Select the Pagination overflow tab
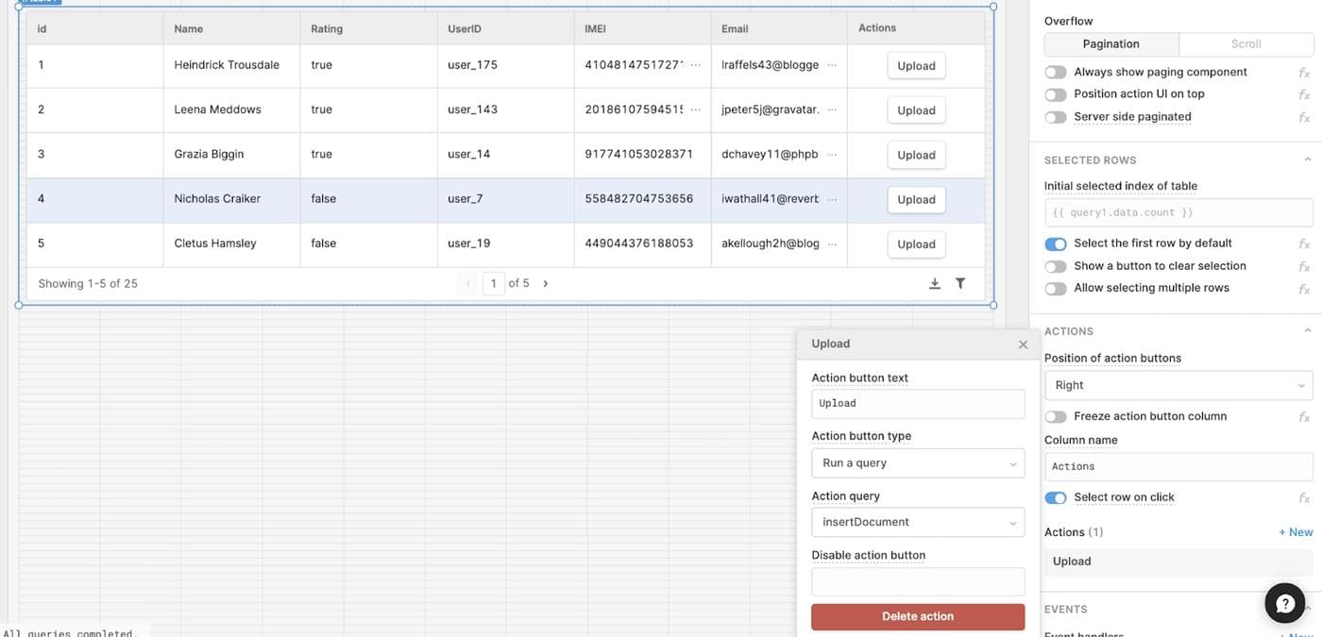Image resolution: width=1322 pixels, height=637 pixels. pyautogui.click(x=1110, y=43)
